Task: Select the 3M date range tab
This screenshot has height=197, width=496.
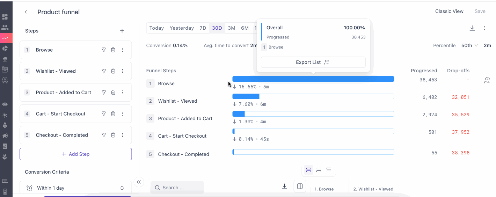Action: [x=231, y=28]
